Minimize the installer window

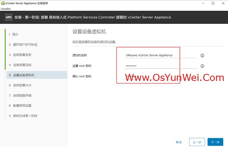pos(203,3)
